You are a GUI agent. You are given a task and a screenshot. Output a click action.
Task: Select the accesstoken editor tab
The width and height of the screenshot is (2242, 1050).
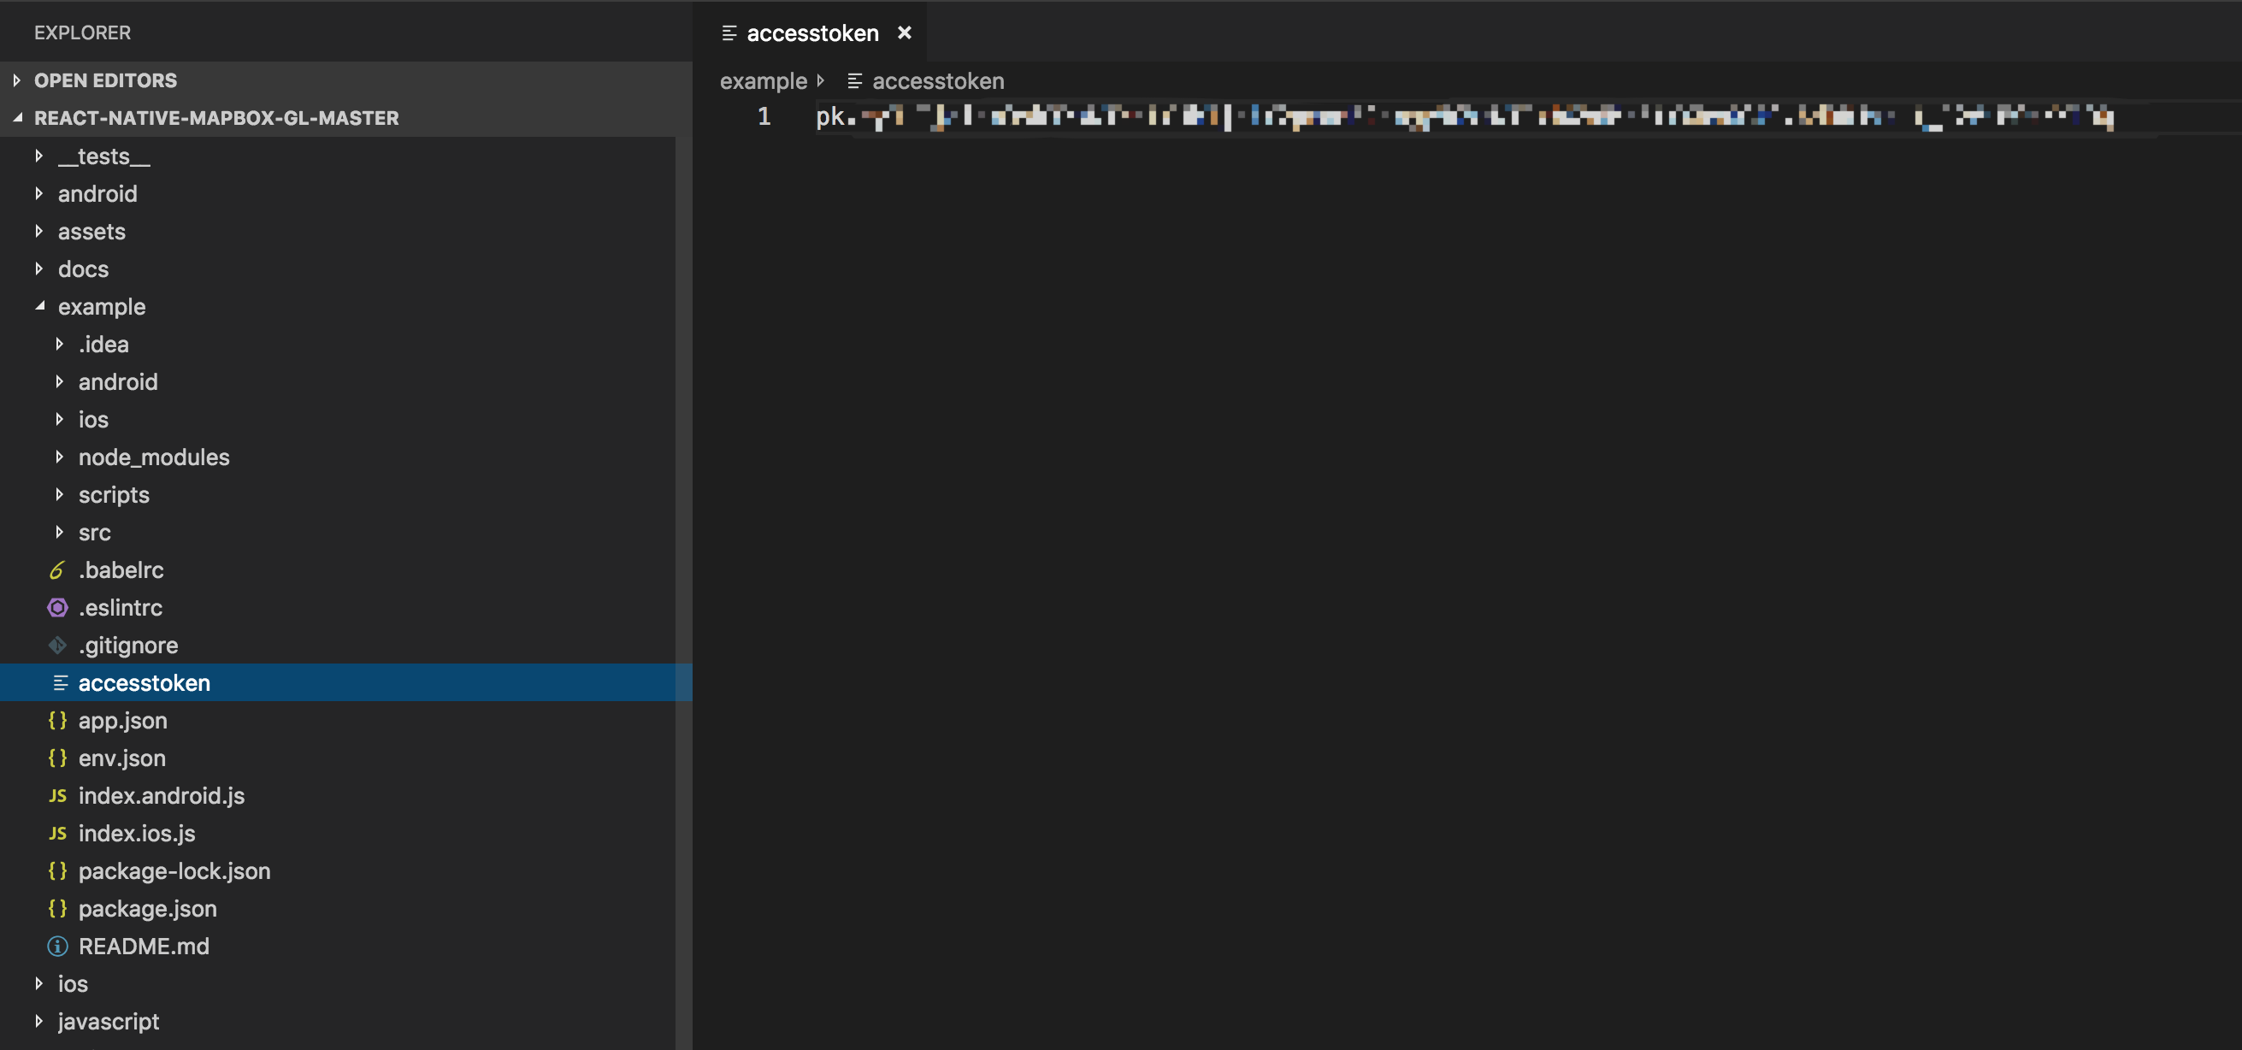coord(811,33)
